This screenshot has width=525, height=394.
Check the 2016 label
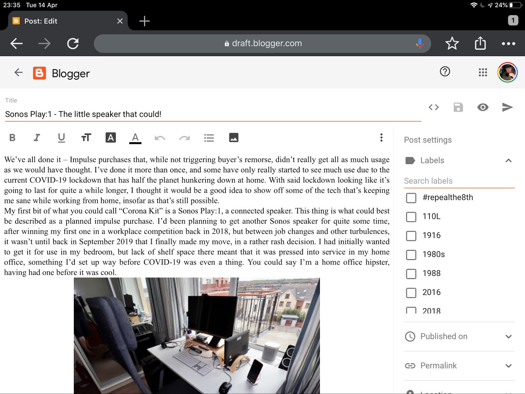tap(411, 293)
